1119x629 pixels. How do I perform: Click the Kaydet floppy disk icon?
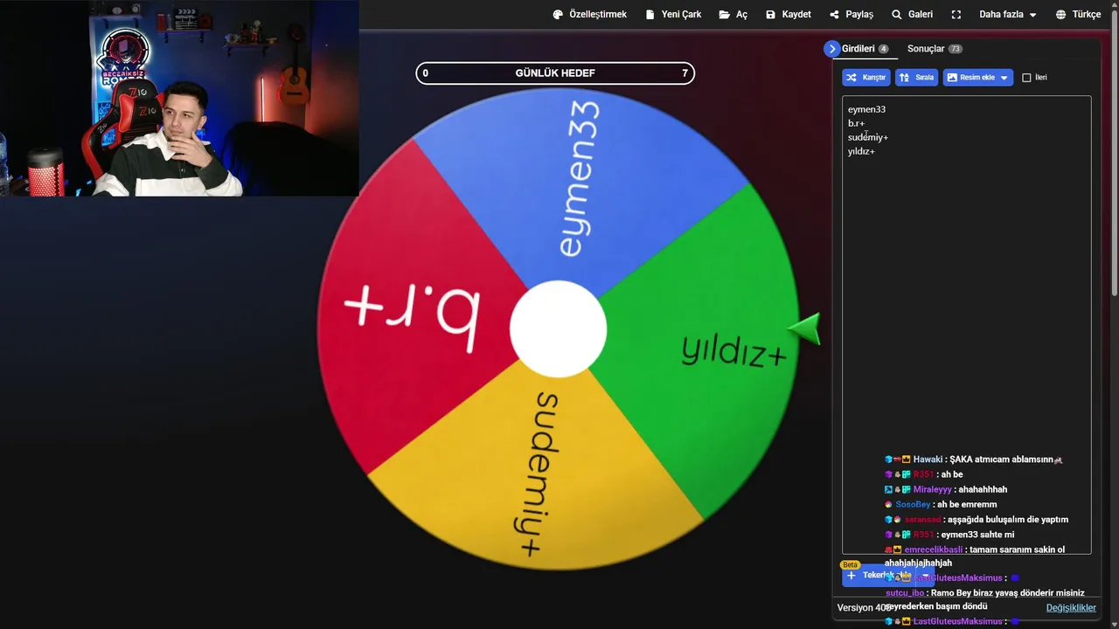pos(770,15)
